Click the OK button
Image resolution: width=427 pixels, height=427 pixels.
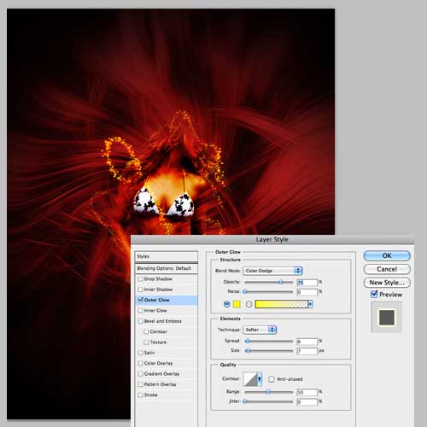[387, 255]
